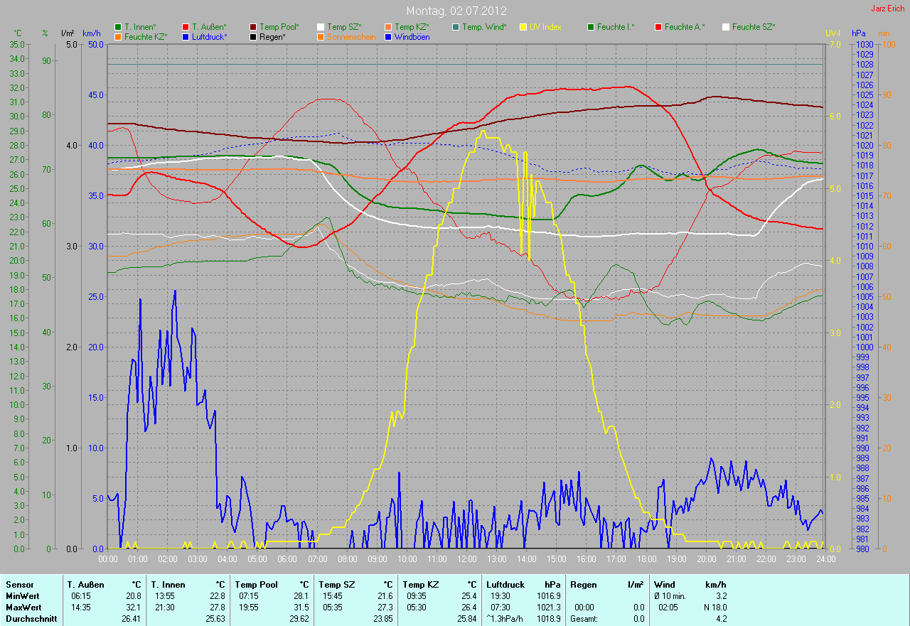The height and width of the screenshot is (626, 910).
Task: Click the red swatch beside T. Außen
Action: (x=186, y=27)
